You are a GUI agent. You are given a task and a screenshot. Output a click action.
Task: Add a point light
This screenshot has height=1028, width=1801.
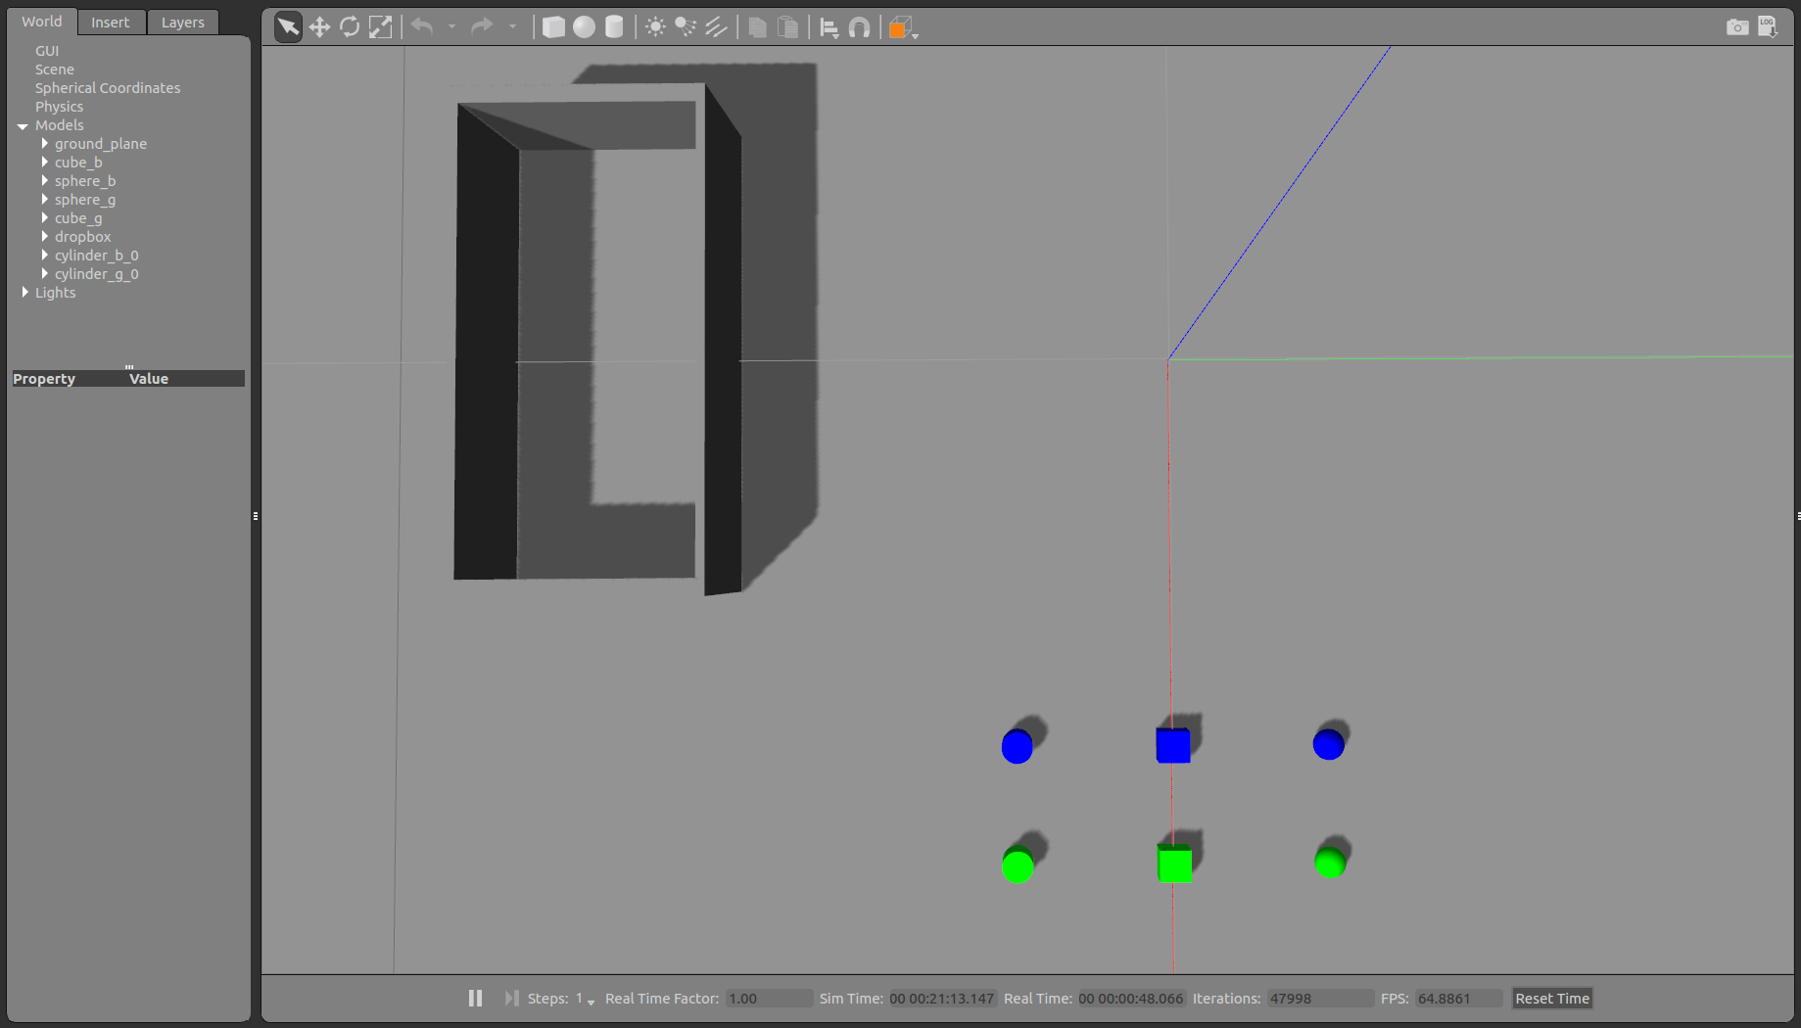pos(655,27)
